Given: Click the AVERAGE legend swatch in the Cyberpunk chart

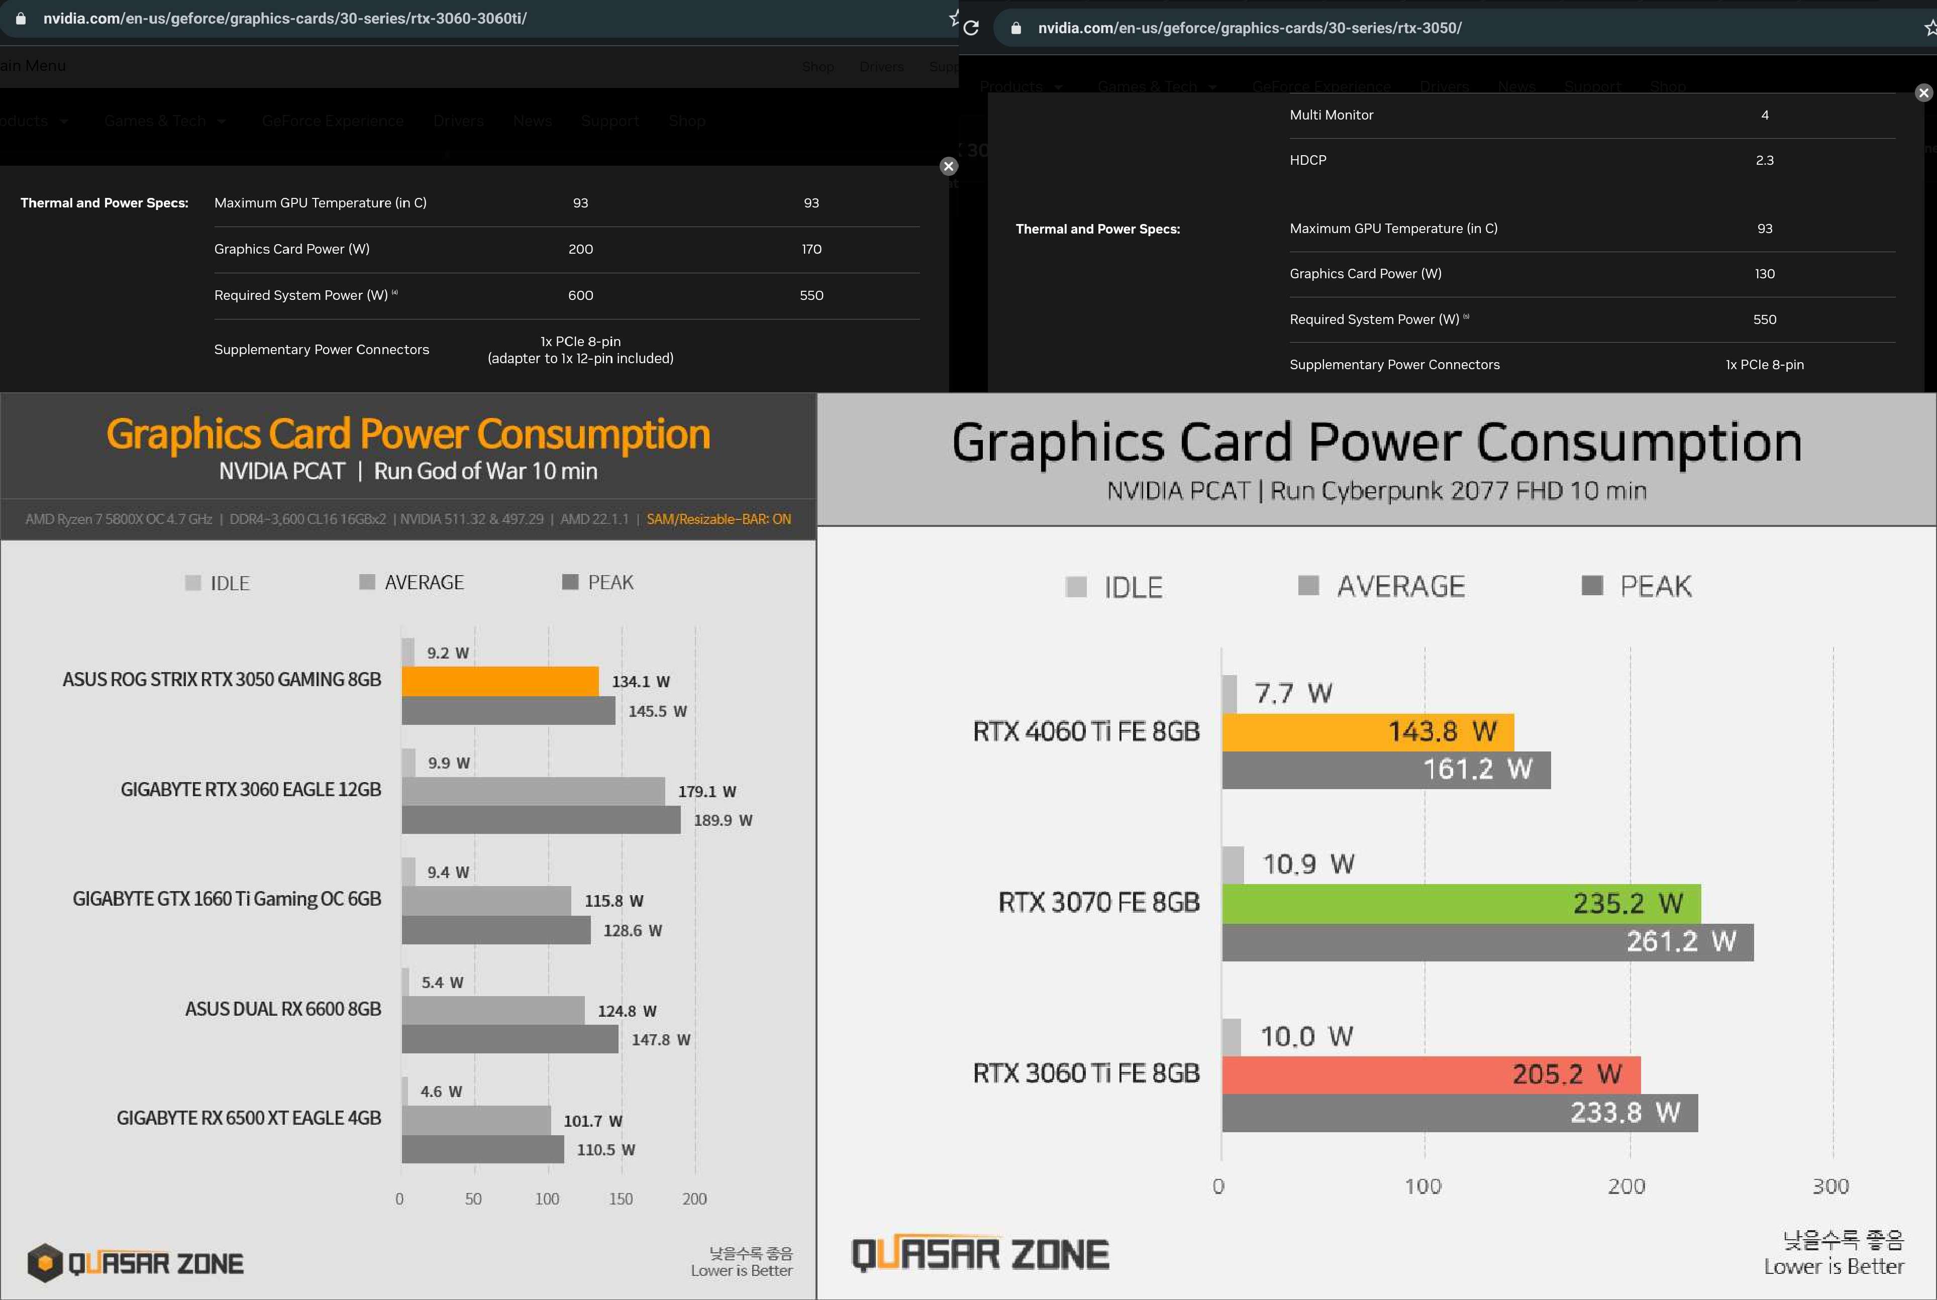Looking at the screenshot, I should coord(1308,585).
